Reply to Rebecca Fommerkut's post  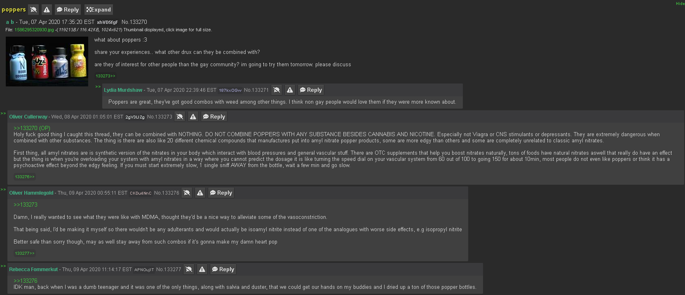(x=223, y=269)
